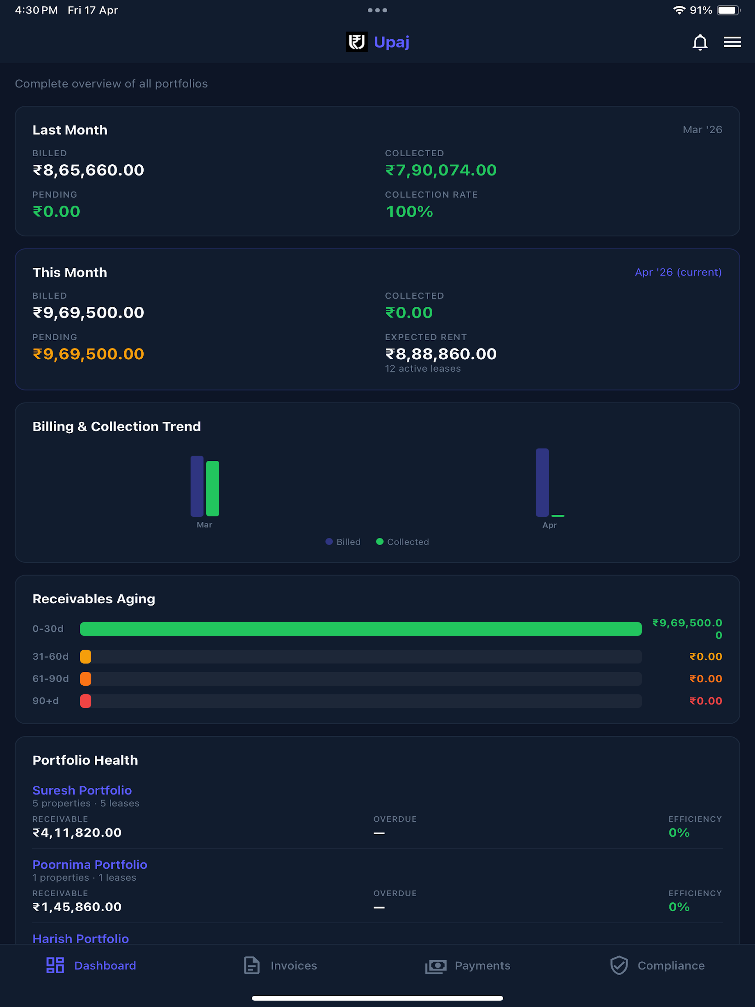Switch to the Invoices tab
Screen dimensions: 755x1007
(280, 965)
